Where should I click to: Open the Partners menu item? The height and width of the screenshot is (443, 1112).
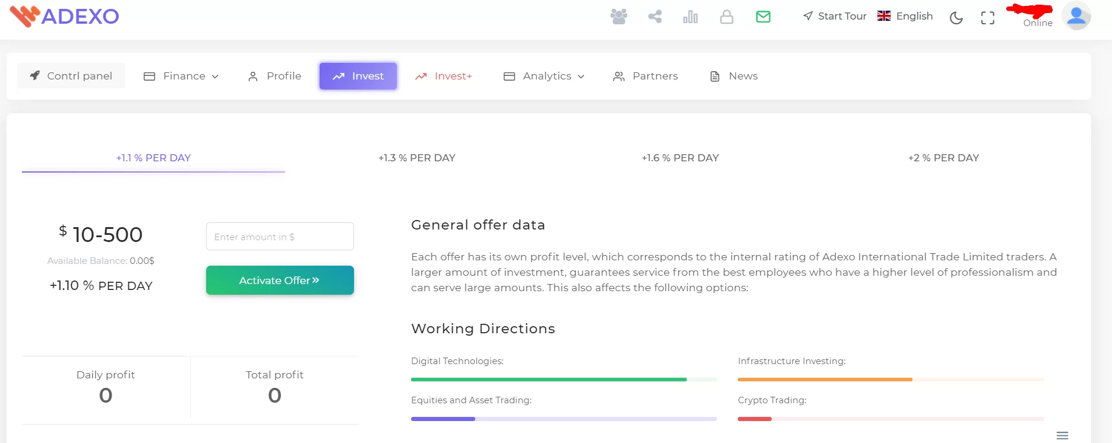(x=646, y=76)
